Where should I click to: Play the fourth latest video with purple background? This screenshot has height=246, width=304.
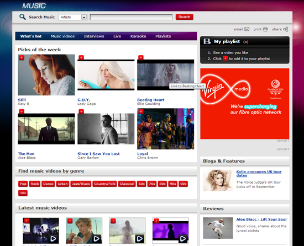[x=183, y=239]
